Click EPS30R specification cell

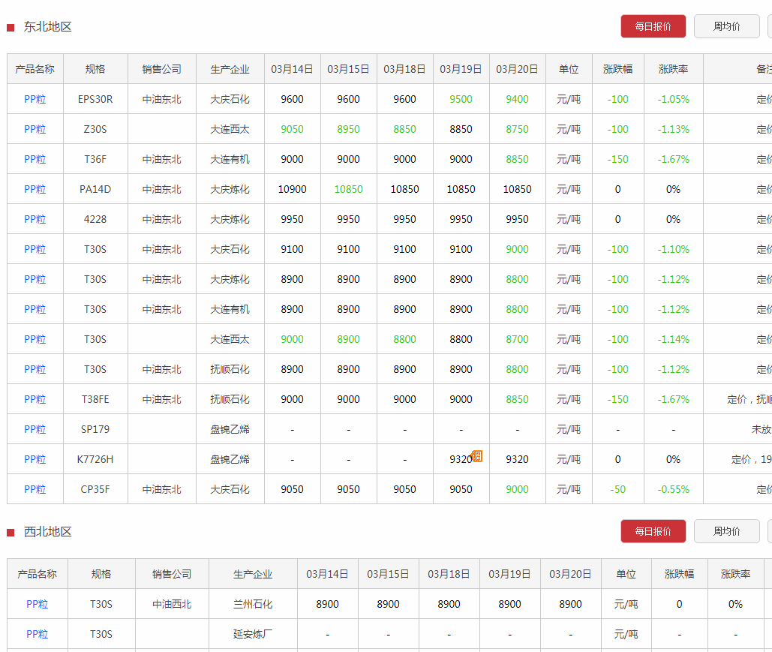tap(95, 99)
